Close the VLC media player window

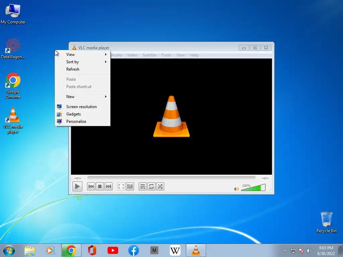click(266, 48)
